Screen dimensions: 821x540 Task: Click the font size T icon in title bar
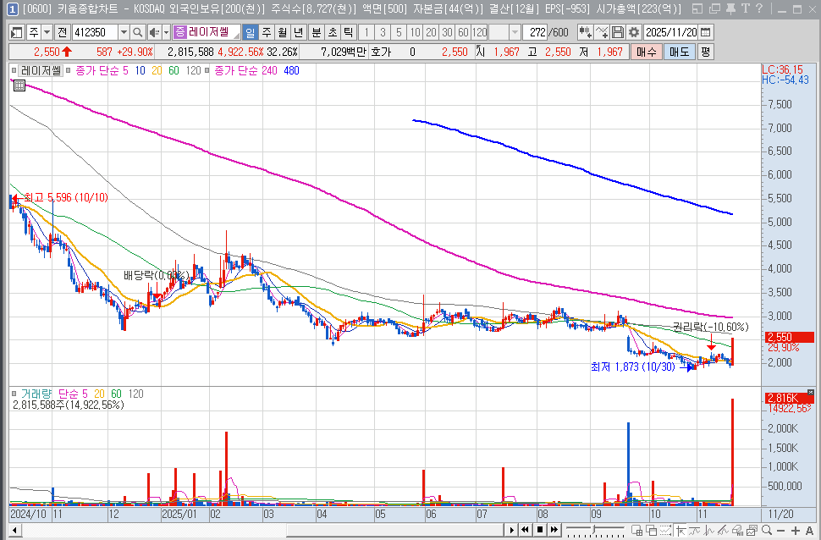click(745, 8)
